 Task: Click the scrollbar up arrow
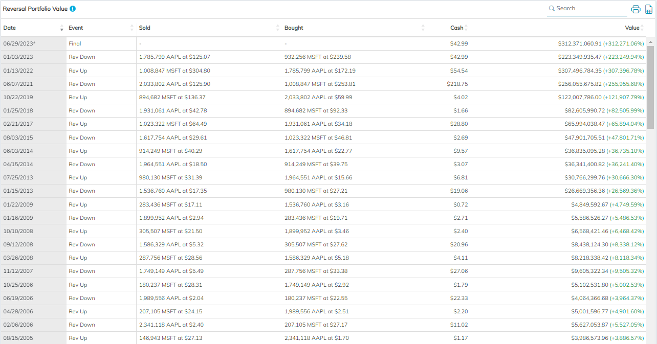[651, 41]
